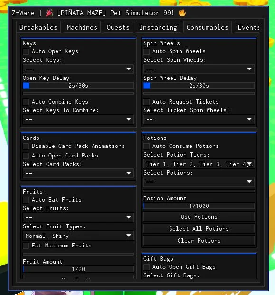Enable Auto Open Keys checkbox
The height and width of the screenshot is (295, 275).
point(26,51)
